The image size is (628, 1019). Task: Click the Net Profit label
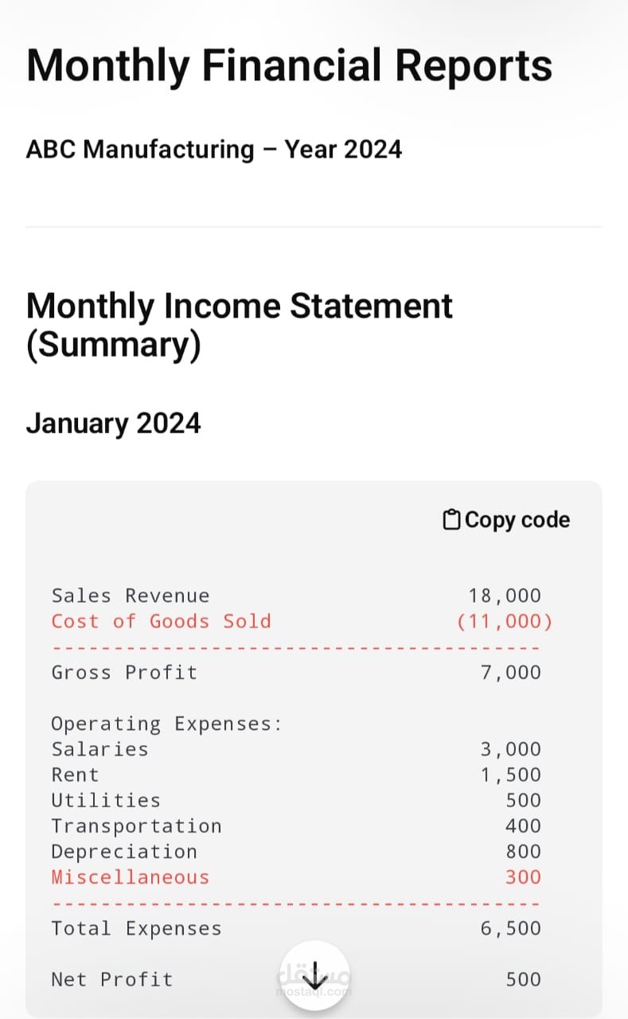coord(111,979)
